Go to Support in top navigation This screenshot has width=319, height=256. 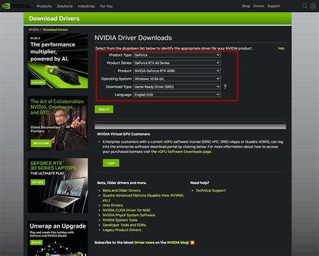point(273,6)
